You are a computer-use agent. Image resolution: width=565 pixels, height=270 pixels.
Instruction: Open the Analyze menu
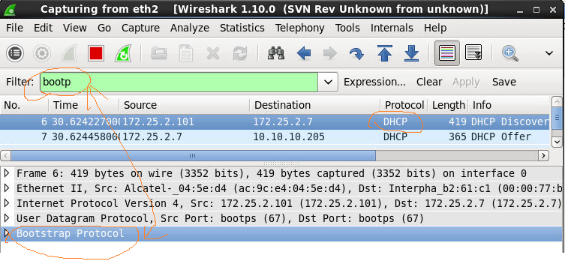click(190, 28)
